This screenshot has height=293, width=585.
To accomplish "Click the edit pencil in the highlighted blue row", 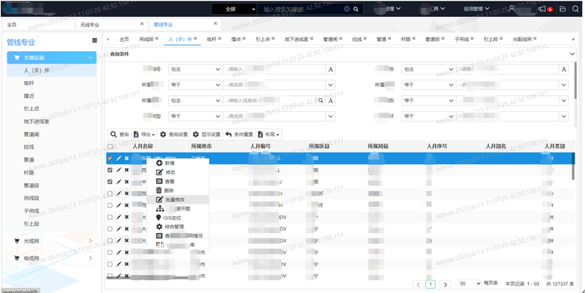I will point(118,159).
